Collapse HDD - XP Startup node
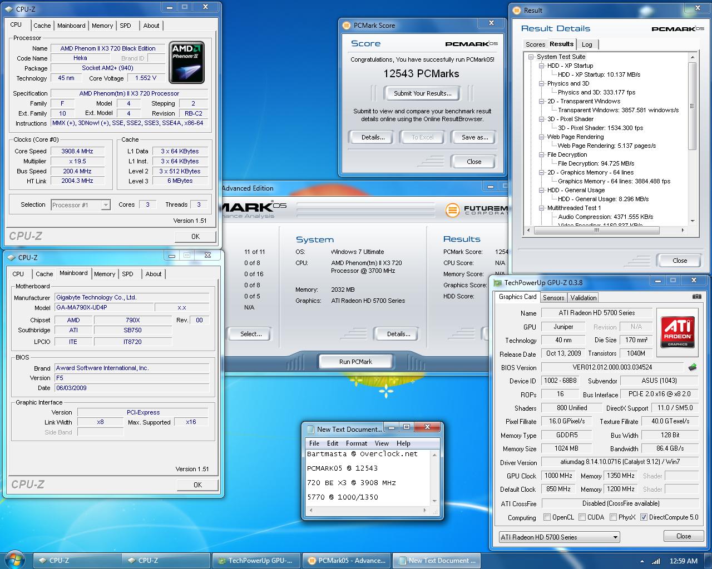 tap(541, 66)
